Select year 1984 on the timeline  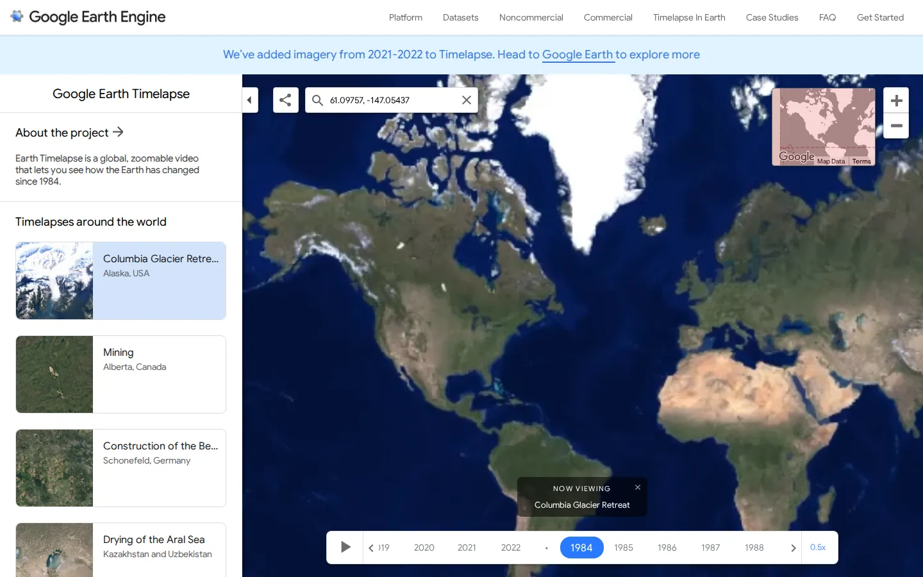[x=581, y=548]
